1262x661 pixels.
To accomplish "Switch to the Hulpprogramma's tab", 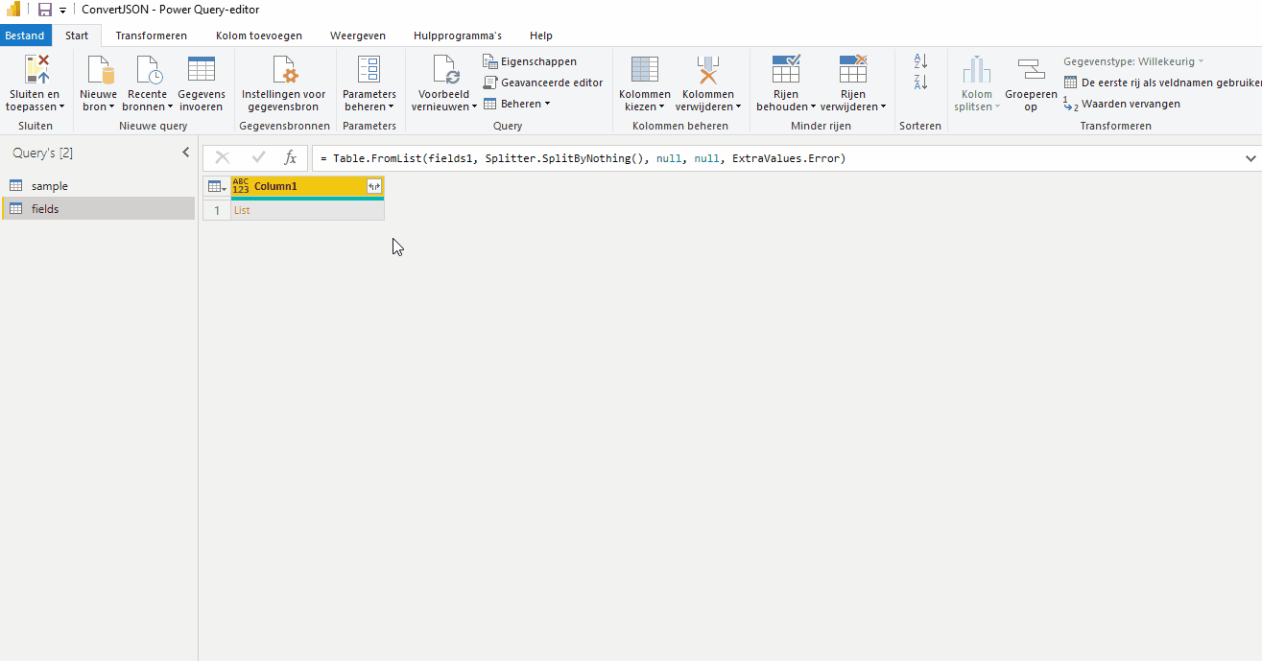I will coord(458,35).
